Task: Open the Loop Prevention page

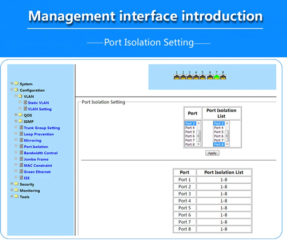Action: [x=39, y=134]
